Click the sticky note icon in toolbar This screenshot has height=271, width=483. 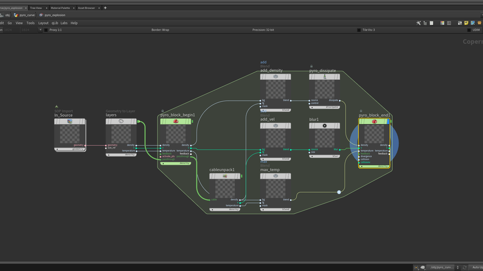click(x=466, y=23)
